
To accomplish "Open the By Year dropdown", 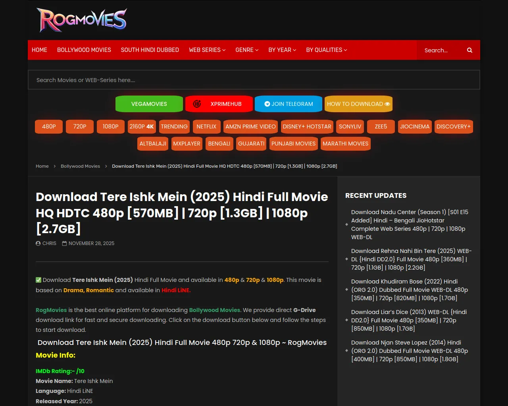I will tap(282, 50).
